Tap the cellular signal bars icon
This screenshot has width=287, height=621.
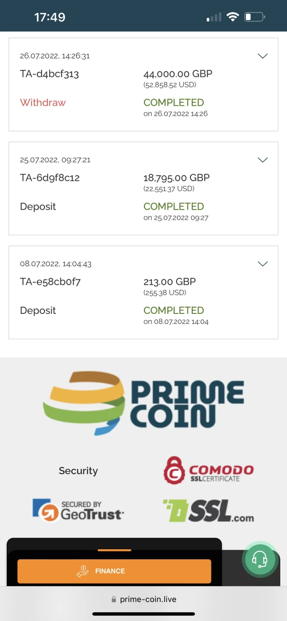click(x=214, y=18)
